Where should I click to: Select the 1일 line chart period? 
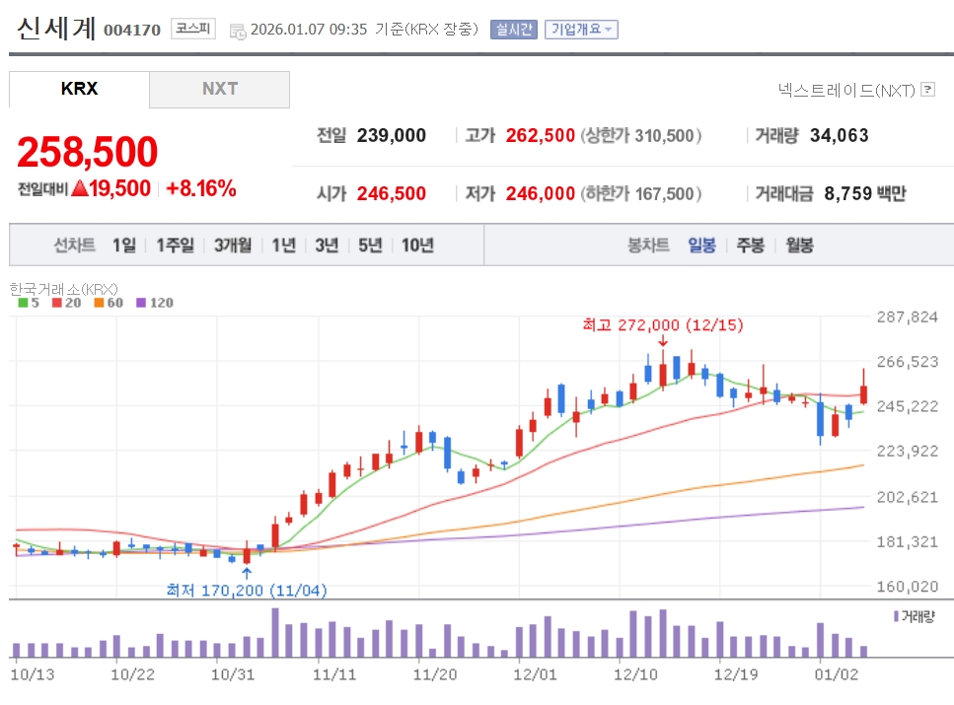[124, 246]
